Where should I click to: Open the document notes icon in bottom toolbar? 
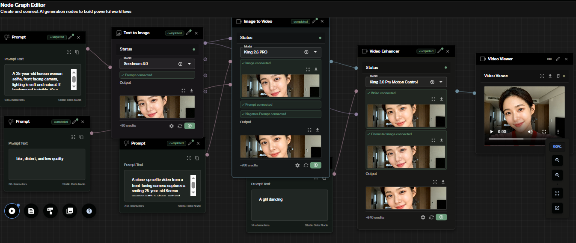(31, 210)
